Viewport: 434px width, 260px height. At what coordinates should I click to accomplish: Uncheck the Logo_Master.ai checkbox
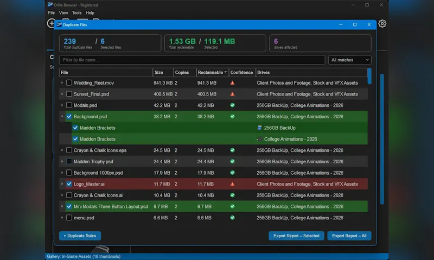pos(69,184)
